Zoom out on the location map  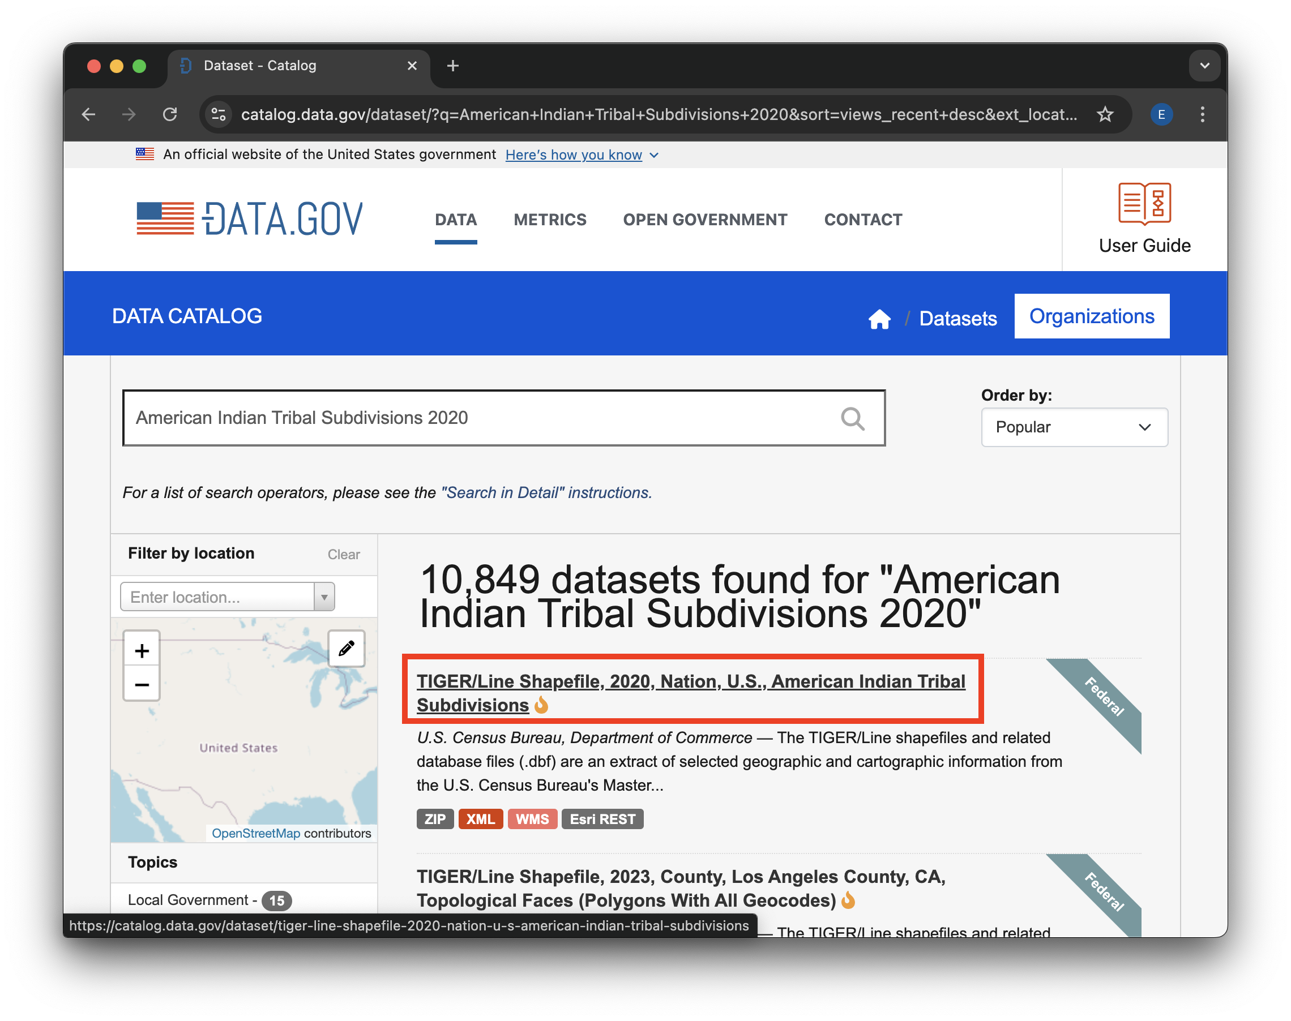[142, 684]
